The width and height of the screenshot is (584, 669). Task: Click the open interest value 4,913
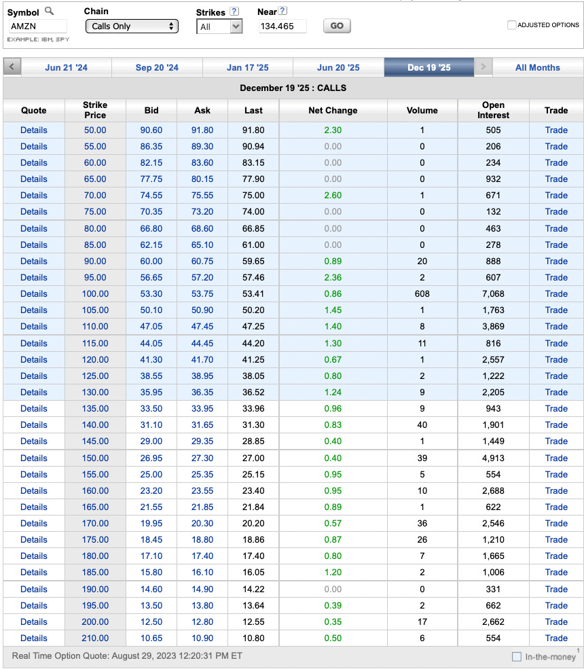pyautogui.click(x=493, y=458)
